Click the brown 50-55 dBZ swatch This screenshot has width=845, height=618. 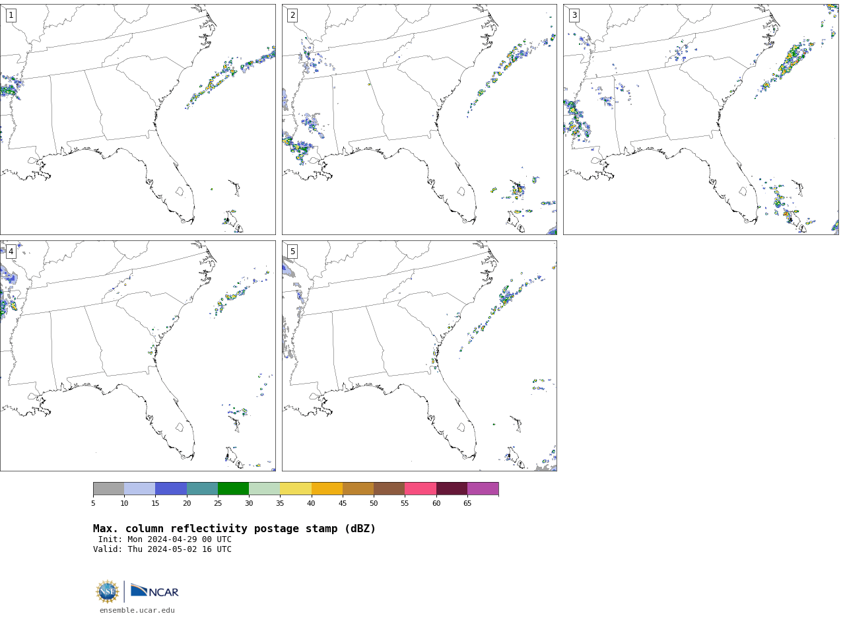tap(389, 489)
